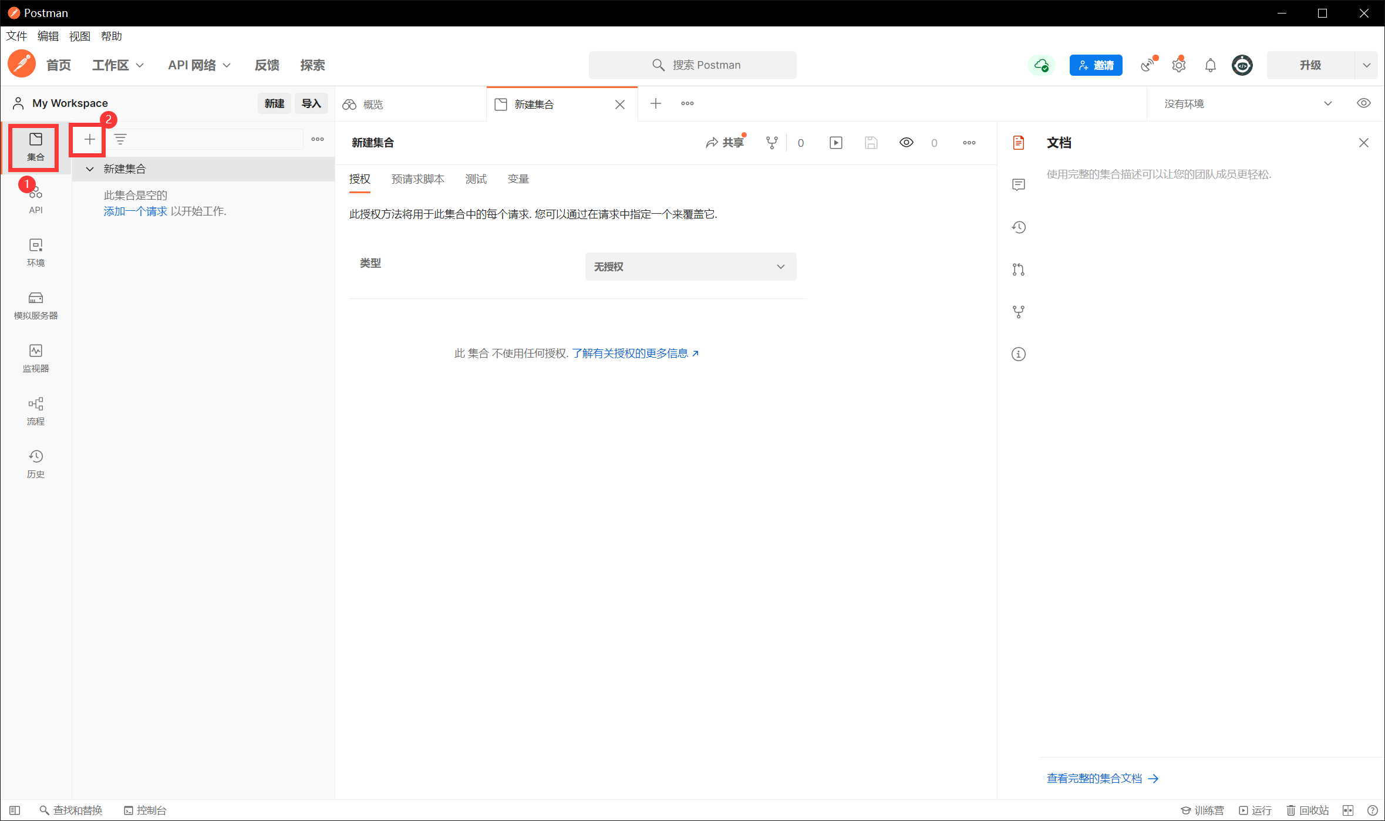The width and height of the screenshot is (1385, 821).
Task: Switch to the 预请求脚本 tab
Action: coord(417,179)
